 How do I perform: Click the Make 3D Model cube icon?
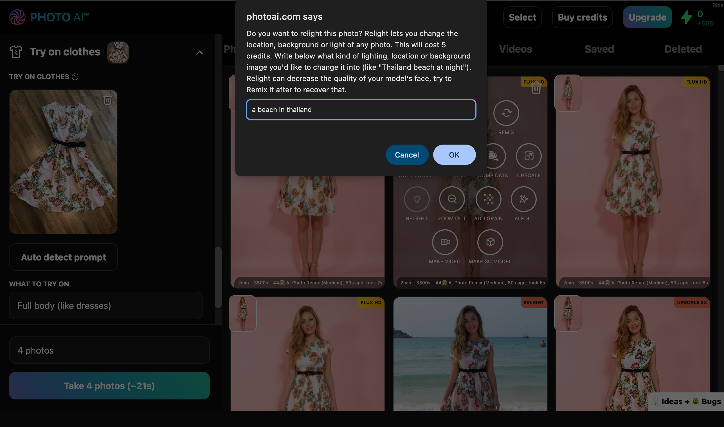490,242
